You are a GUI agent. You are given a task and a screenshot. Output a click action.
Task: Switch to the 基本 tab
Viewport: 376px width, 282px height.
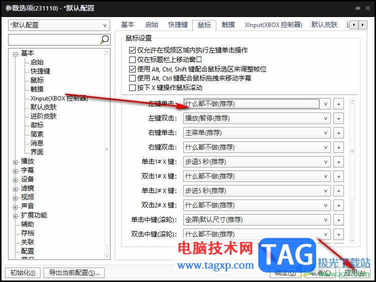coord(128,24)
